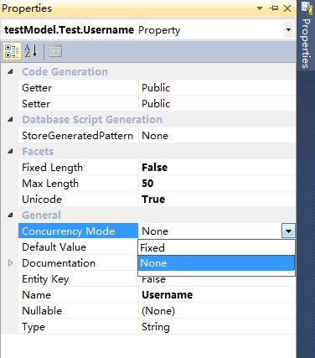The width and height of the screenshot is (315, 358).
Task: Click the Unicode value True
Action: point(153,200)
